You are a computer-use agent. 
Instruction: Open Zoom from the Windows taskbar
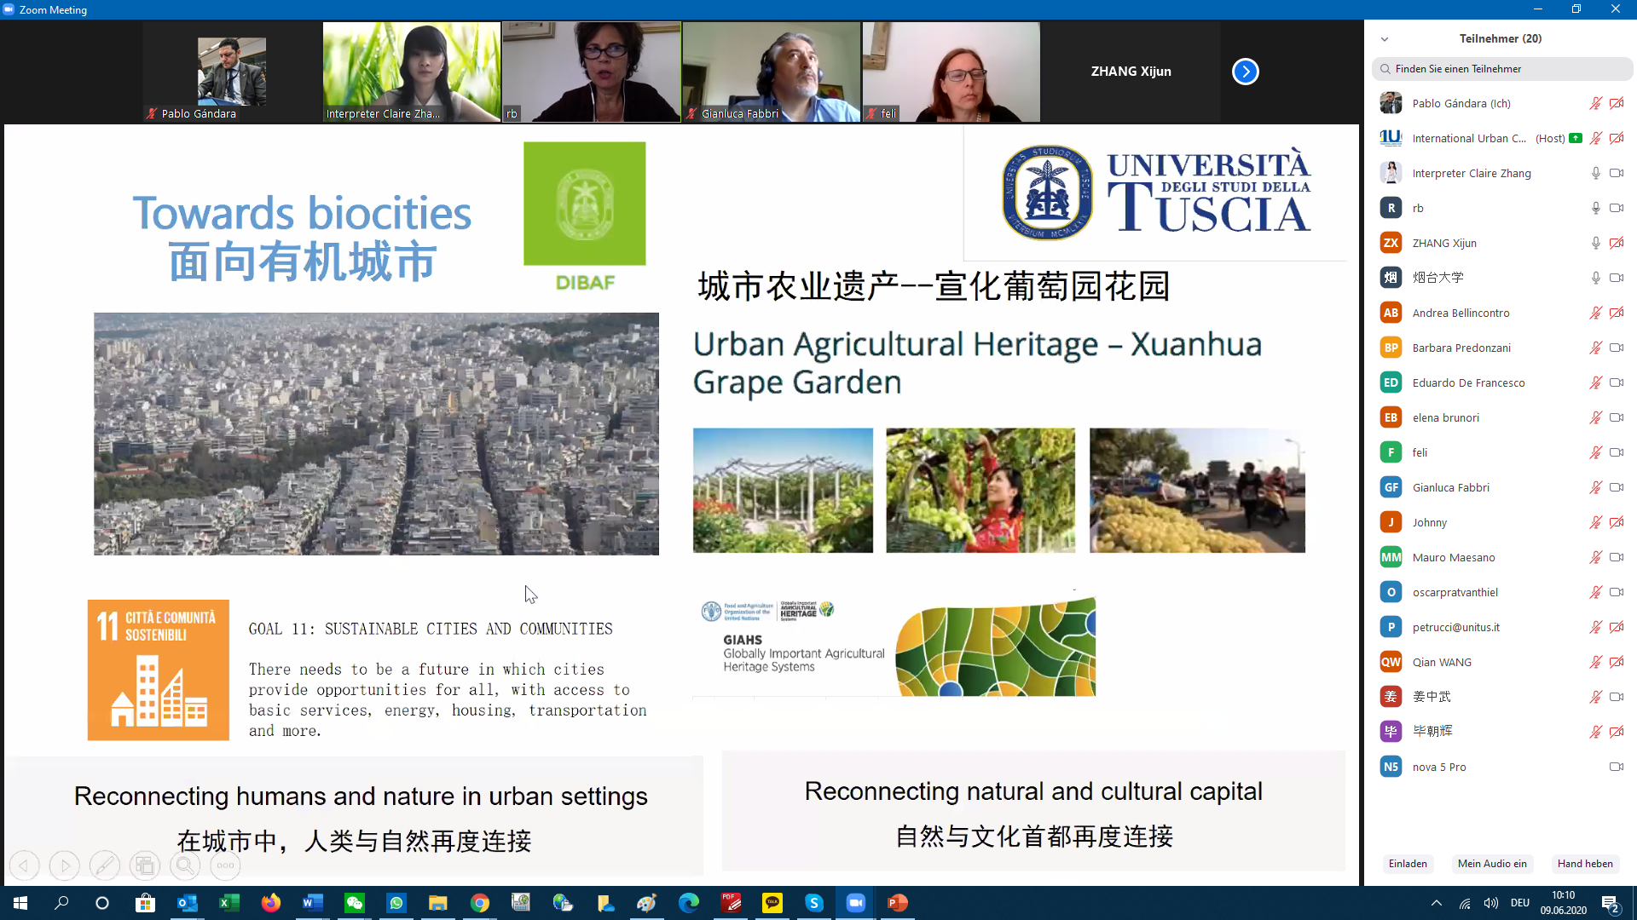[x=855, y=903]
